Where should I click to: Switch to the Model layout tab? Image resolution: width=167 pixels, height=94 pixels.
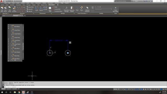(x=3, y=89)
